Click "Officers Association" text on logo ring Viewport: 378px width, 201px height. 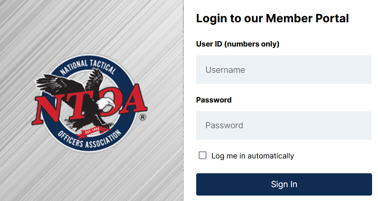pos(89,140)
